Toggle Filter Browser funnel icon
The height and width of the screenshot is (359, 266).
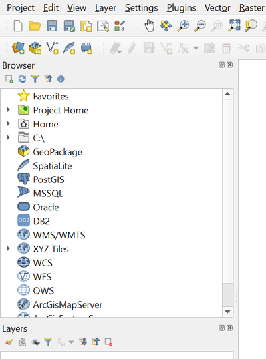35,79
